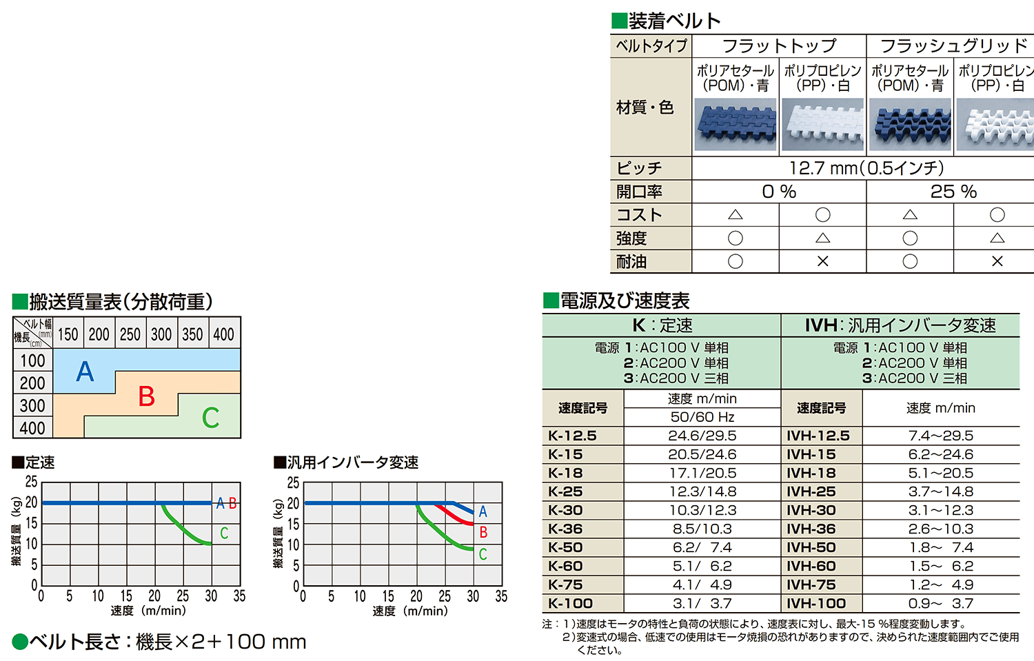Select the 装着ベルト section heading

click(666, 21)
